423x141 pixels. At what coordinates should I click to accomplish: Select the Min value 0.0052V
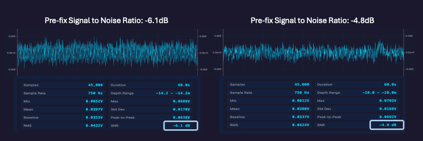pyautogui.click(x=94, y=102)
